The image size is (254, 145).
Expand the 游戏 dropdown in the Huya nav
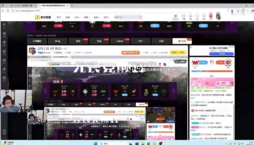pos(106,17)
